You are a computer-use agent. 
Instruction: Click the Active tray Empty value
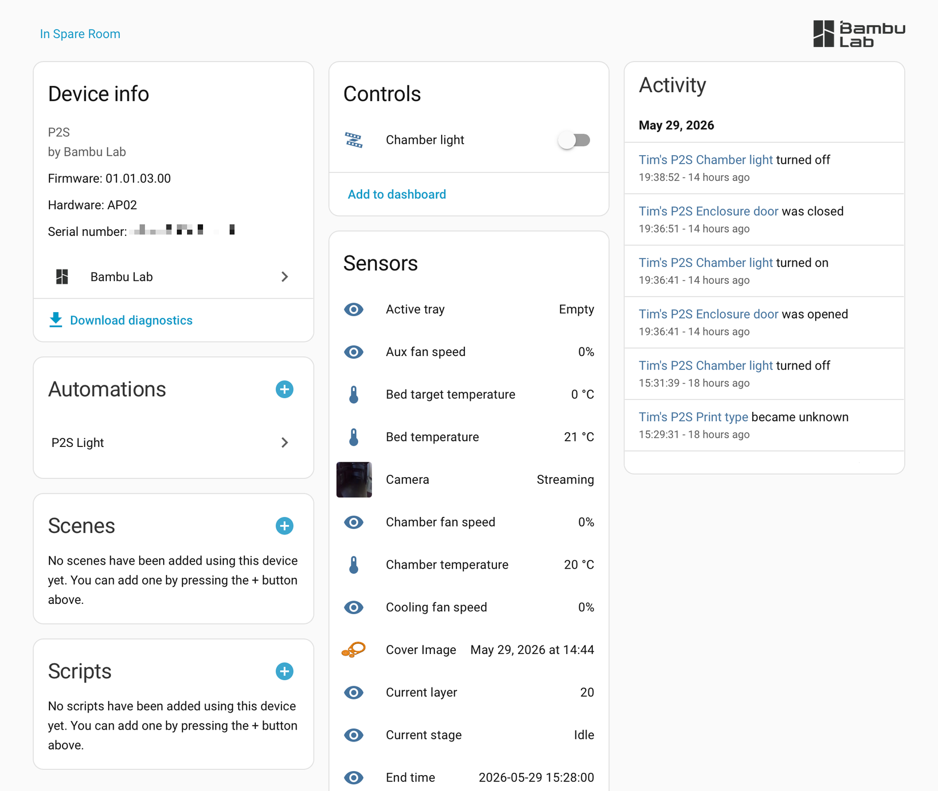click(576, 309)
